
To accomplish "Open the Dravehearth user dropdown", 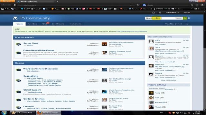I will tap(172, 12).
